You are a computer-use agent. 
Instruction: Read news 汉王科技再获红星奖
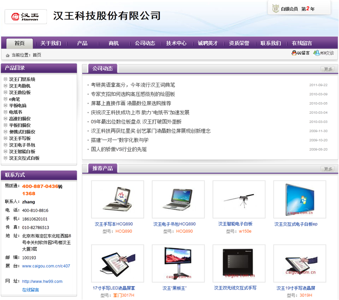(151, 131)
